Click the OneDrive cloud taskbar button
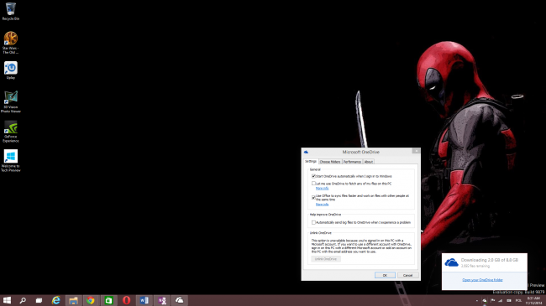Viewport: 546px width, 306px height. point(179,300)
